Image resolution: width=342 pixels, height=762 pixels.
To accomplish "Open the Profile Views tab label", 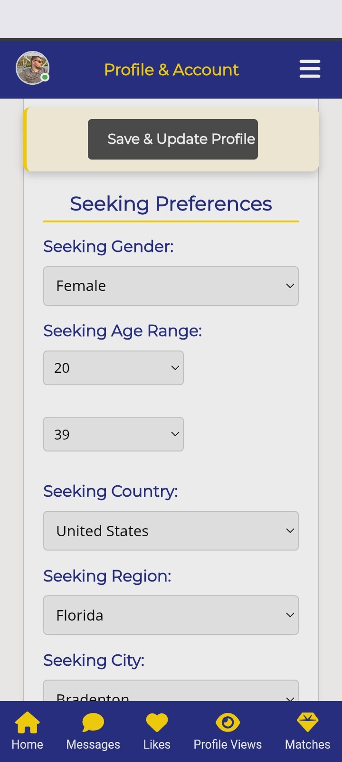I will coord(228,744).
